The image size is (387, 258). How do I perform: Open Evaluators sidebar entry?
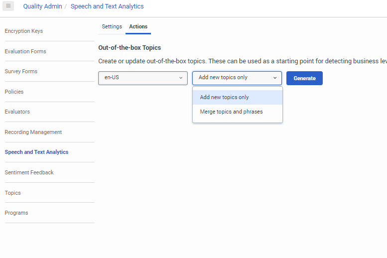pyautogui.click(x=17, y=112)
